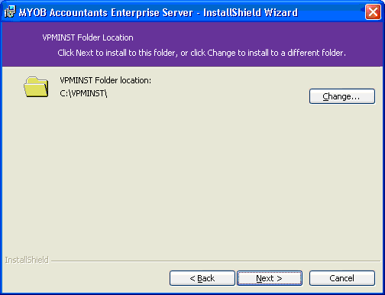Click the blank title bar area before the close button
This screenshot has width=385, height=295.
point(331,12)
